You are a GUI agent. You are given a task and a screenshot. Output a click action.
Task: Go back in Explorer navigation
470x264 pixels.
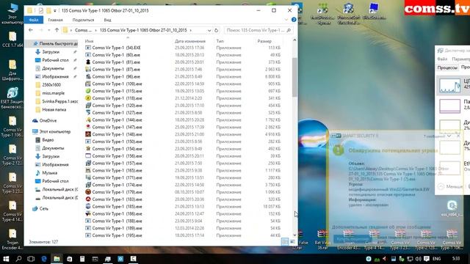point(31,30)
